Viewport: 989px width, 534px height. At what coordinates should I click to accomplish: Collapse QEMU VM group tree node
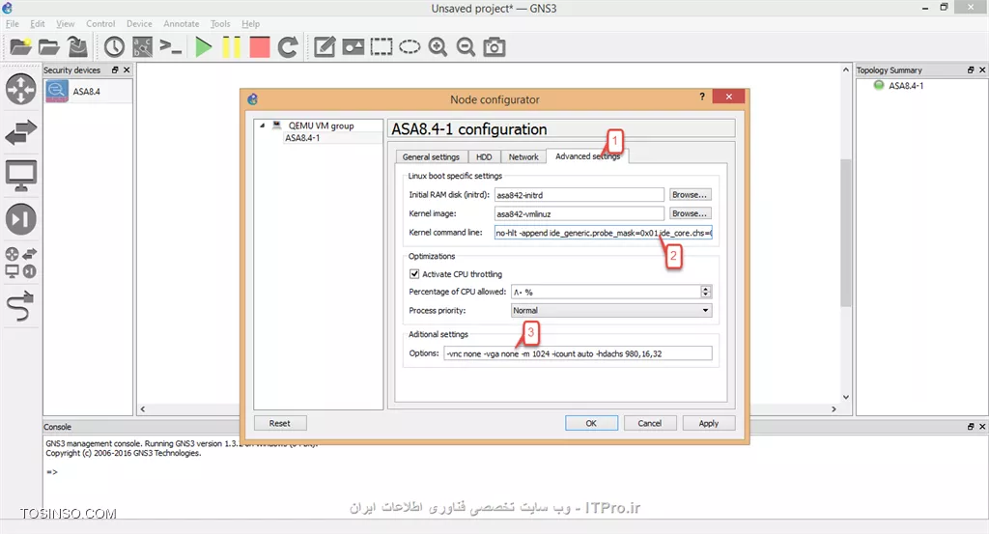(x=263, y=126)
